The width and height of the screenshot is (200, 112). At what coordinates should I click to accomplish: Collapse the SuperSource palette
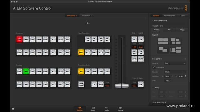tap(158, 26)
